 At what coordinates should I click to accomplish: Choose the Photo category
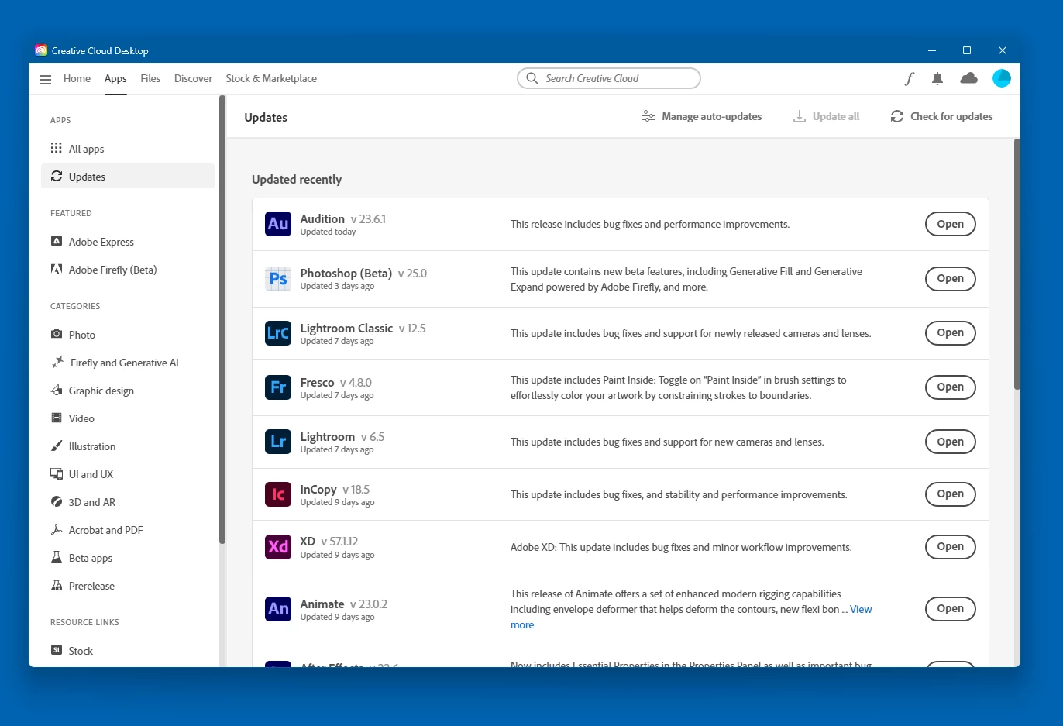point(128,335)
